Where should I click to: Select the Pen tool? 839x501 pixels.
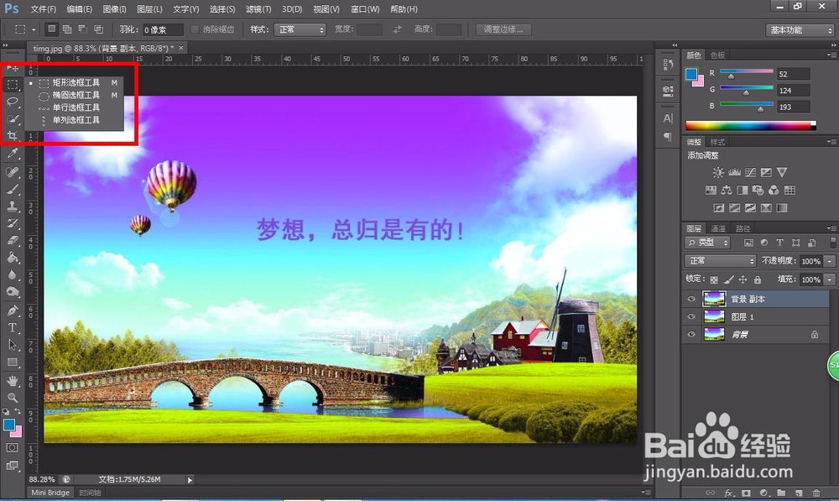[x=13, y=310]
